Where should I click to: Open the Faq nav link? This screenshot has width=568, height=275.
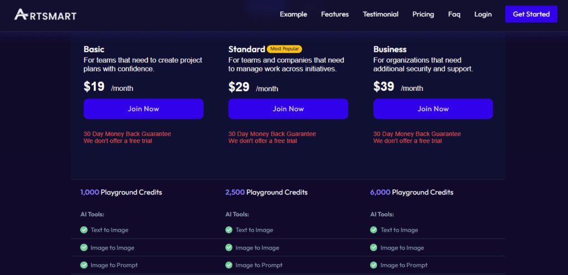pyautogui.click(x=454, y=14)
